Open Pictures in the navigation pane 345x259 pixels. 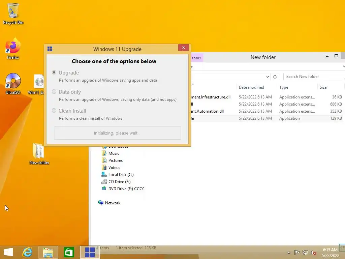point(116,160)
